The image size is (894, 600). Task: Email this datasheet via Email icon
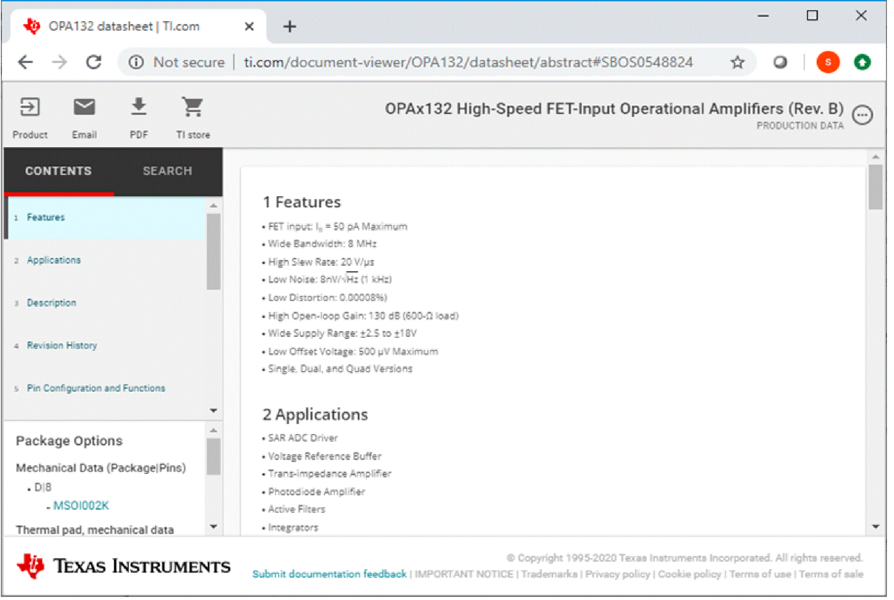point(84,107)
